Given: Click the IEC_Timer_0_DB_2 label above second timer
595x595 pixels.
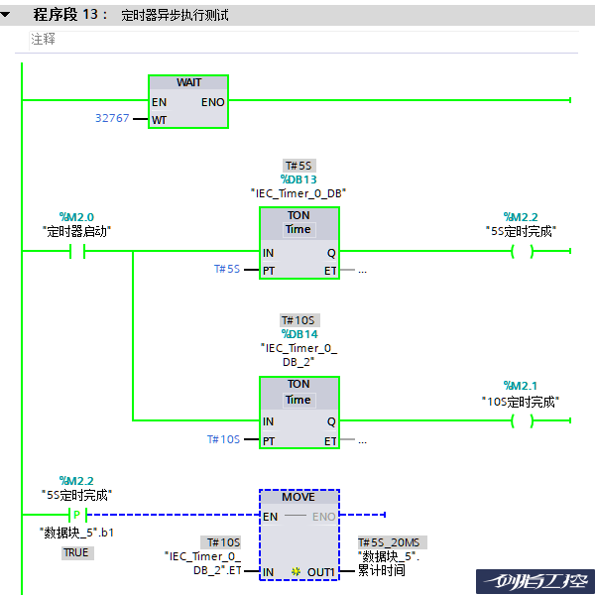Looking at the screenshot, I should (x=298, y=354).
